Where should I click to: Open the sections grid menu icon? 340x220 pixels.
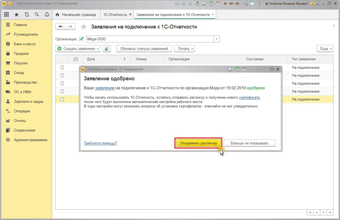click(x=7, y=15)
